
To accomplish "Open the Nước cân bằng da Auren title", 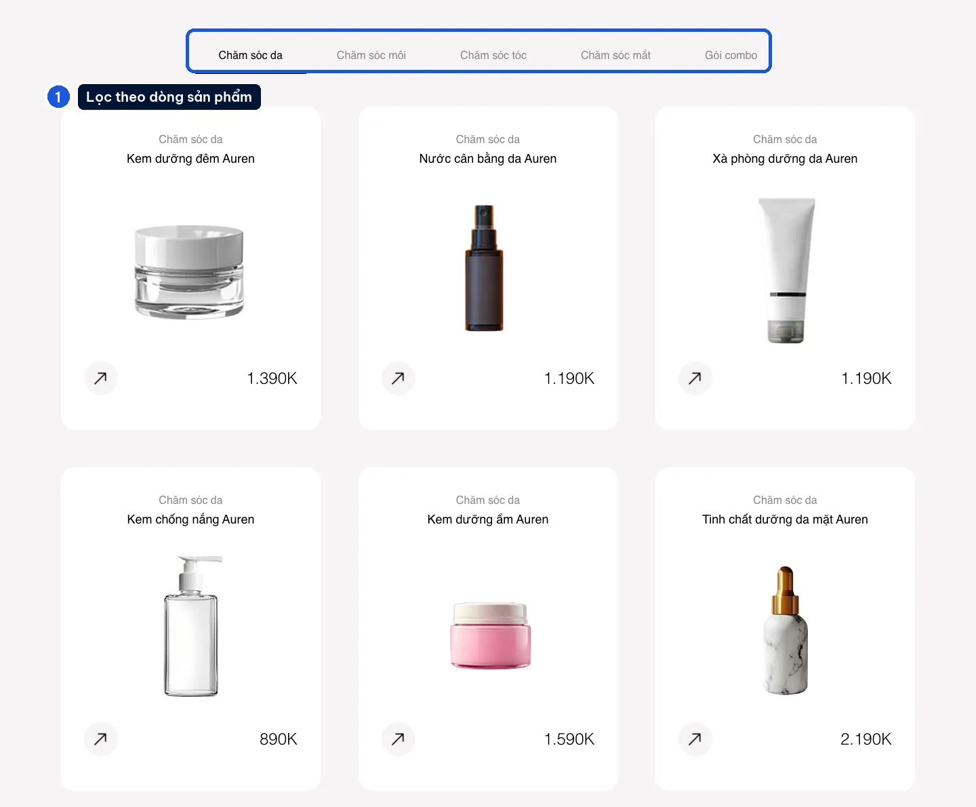I will (x=488, y=159).
